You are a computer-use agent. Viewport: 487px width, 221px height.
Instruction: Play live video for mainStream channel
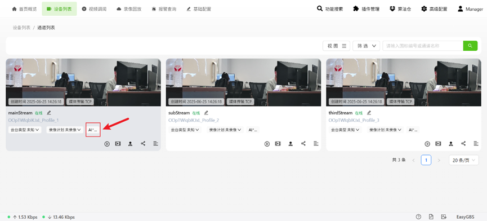point(107,144)
